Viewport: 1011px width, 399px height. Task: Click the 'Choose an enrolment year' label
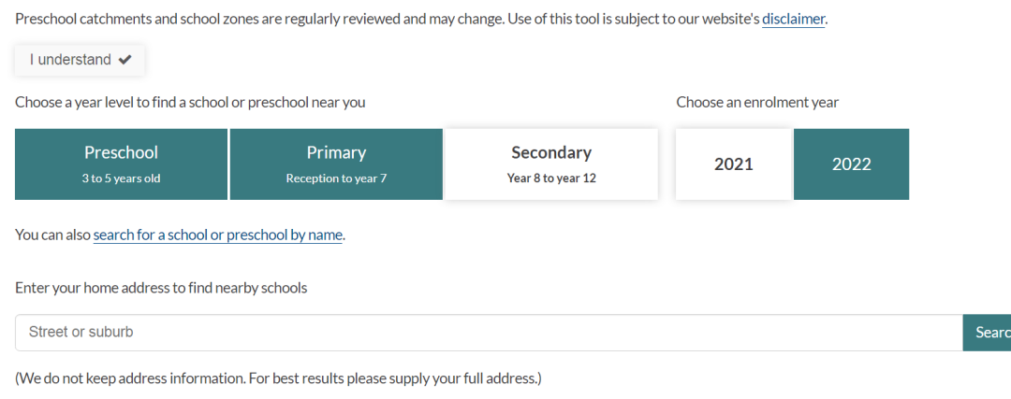[x=757, y=103]
